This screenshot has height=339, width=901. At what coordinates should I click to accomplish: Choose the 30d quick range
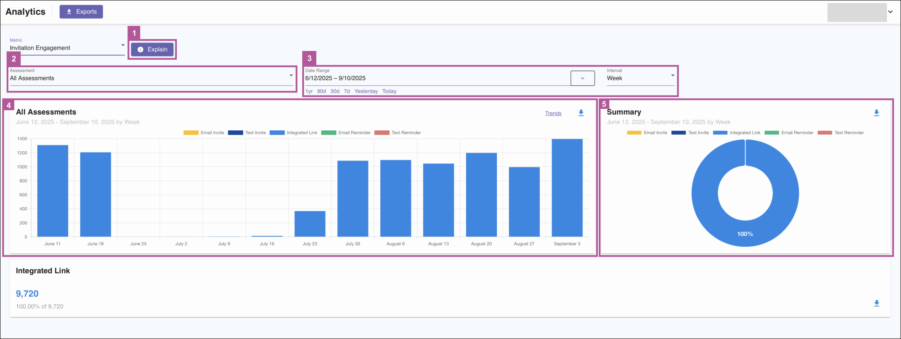coord(335,91)
